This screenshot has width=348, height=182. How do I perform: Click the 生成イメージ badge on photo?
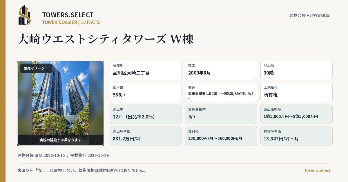36,68
